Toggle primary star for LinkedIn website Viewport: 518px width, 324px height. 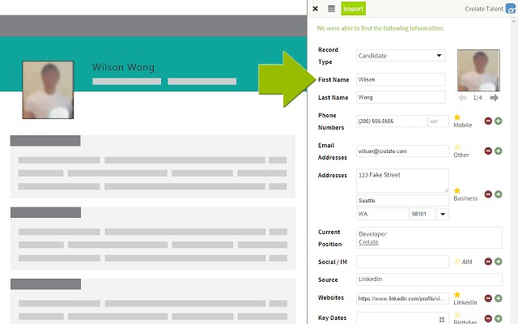(457, 295)
